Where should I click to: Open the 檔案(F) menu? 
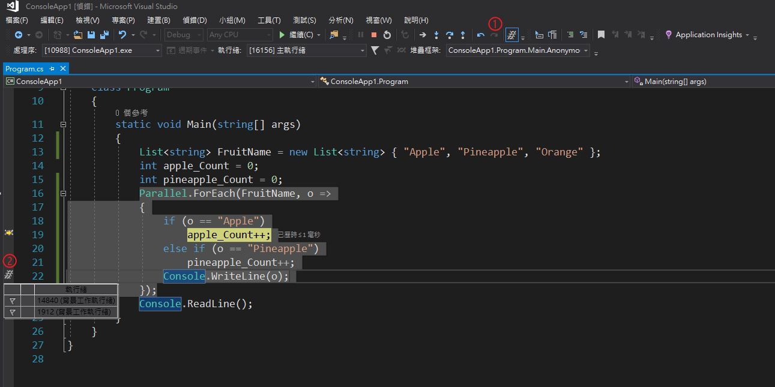click(17, 20)
